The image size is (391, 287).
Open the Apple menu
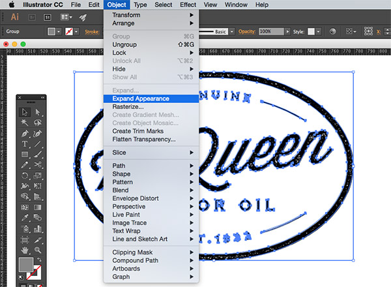(12, 5)
